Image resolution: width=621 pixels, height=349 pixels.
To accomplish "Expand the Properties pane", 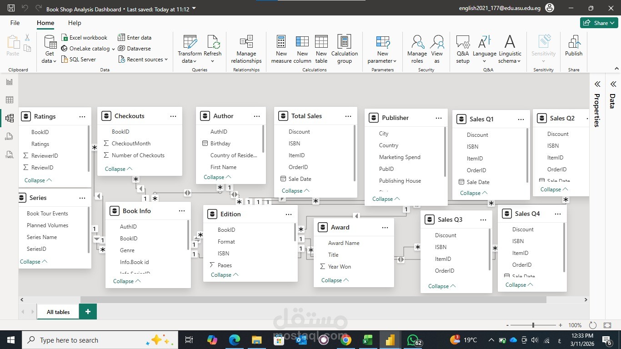I will [x=597, y=84].
